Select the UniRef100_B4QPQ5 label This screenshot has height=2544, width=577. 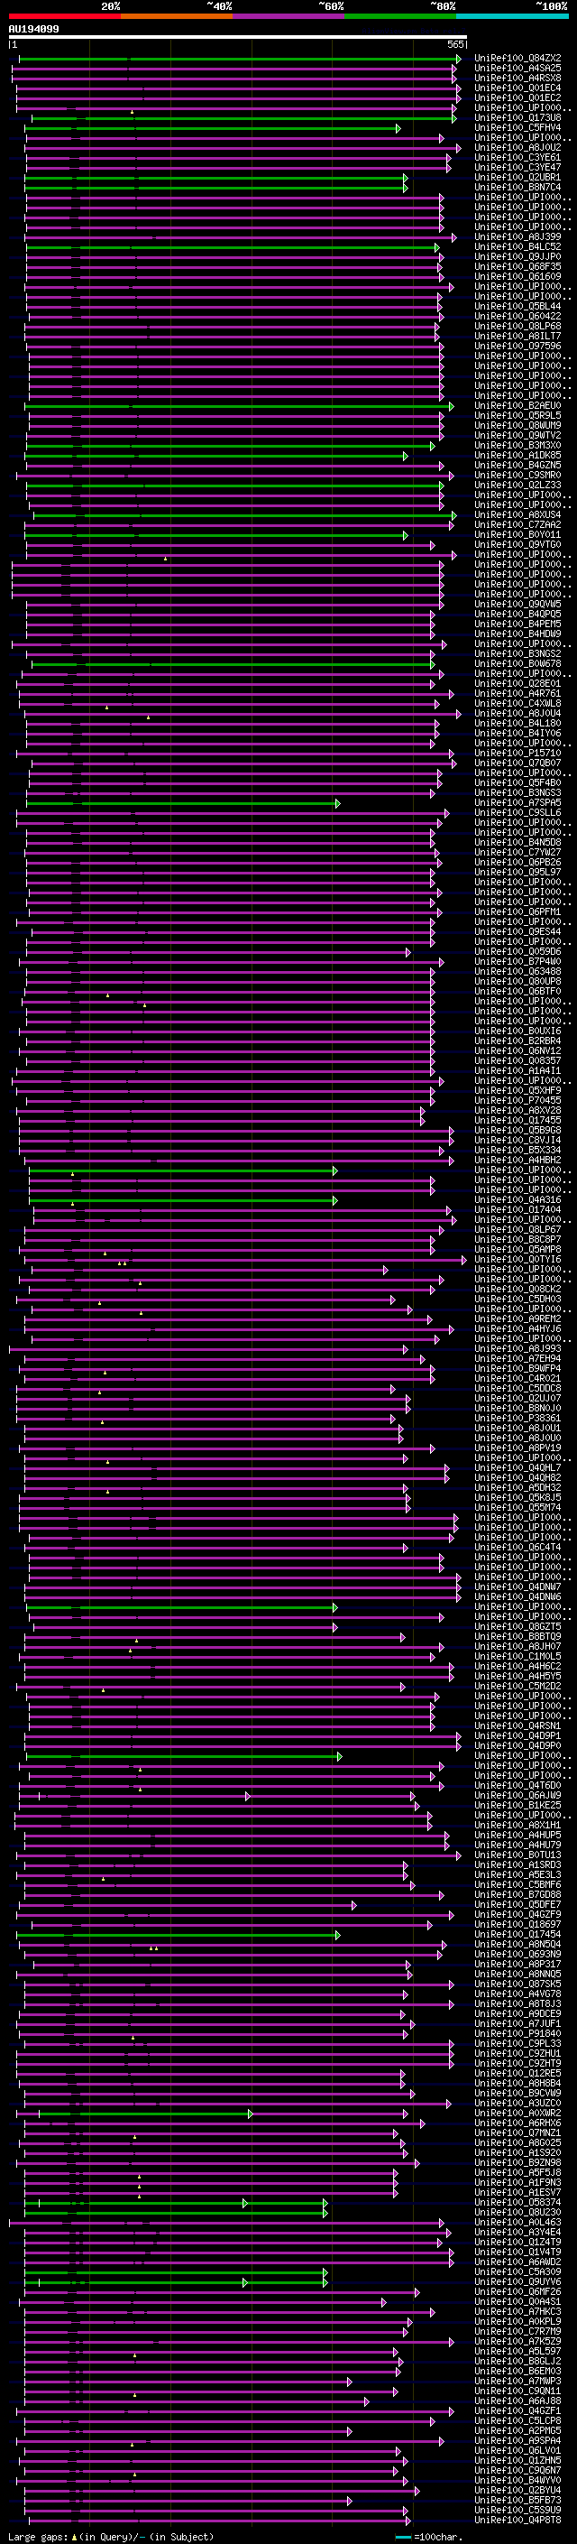(x=517, y=615)
